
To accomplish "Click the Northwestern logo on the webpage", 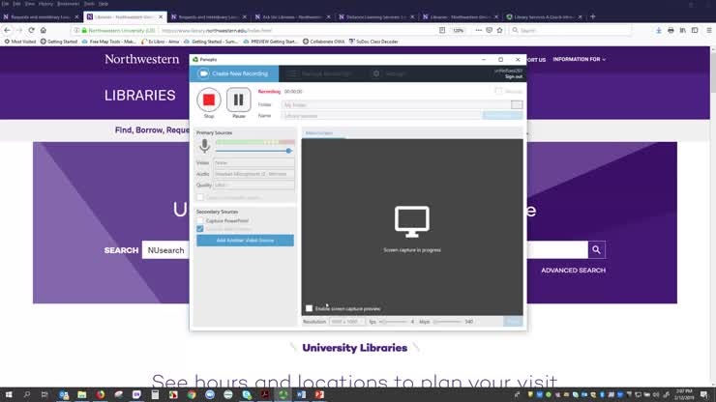I will 142,59.
